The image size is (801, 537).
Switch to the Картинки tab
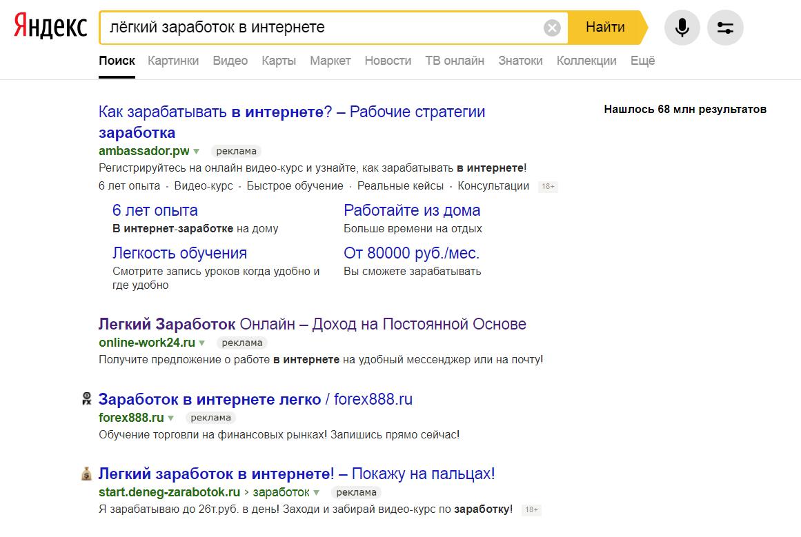pyautogui.click(x=173, y=61)
